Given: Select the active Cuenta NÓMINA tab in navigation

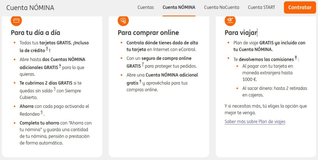Looking at the screenshot, I should (x=179, y=7).
